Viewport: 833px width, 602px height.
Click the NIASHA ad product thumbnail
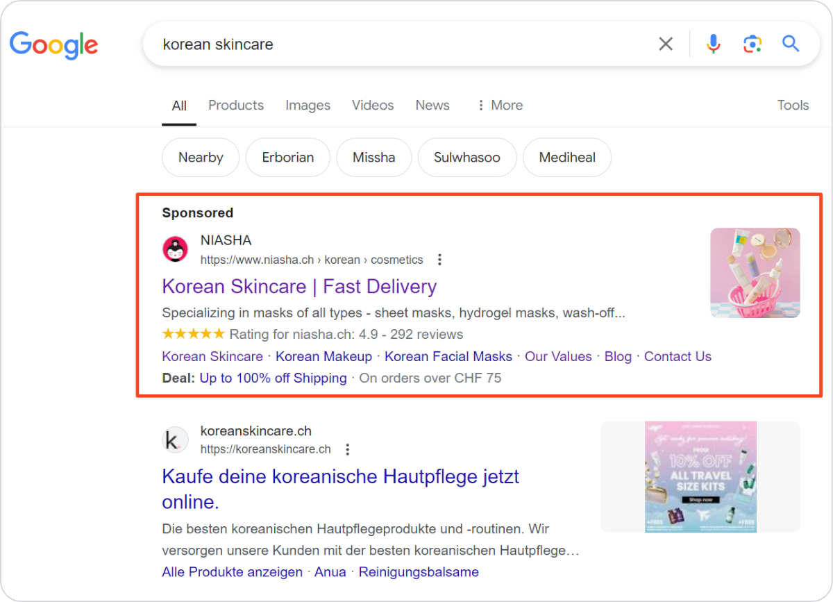click(x=755, y=273)
